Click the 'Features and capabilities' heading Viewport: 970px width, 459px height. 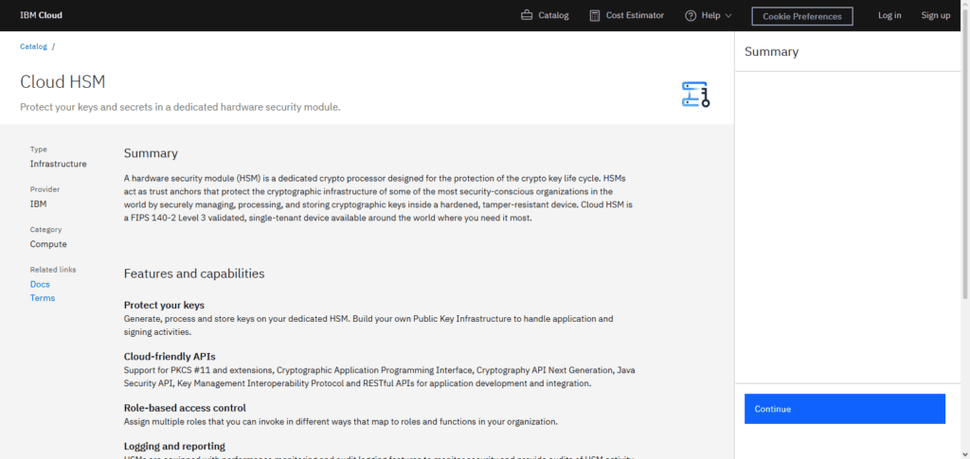(x=194, y=274)
